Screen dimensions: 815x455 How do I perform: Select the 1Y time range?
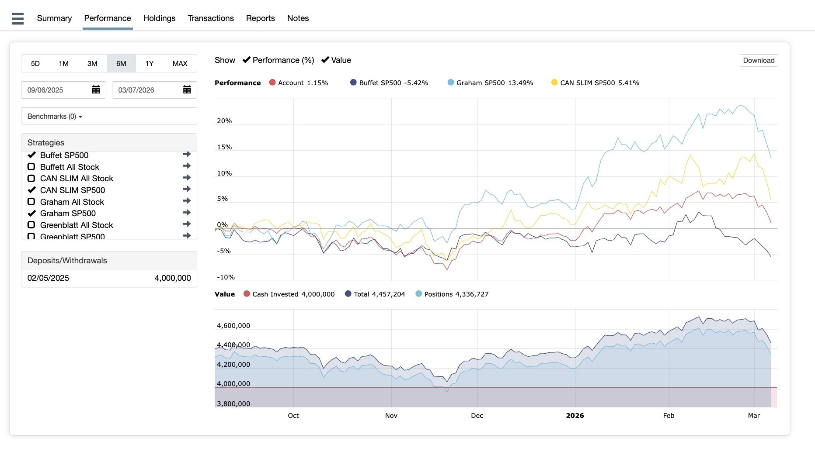click(150, 64)
